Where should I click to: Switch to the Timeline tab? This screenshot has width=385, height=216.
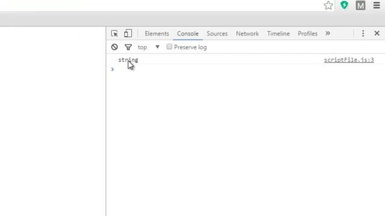tap(279, 34)
